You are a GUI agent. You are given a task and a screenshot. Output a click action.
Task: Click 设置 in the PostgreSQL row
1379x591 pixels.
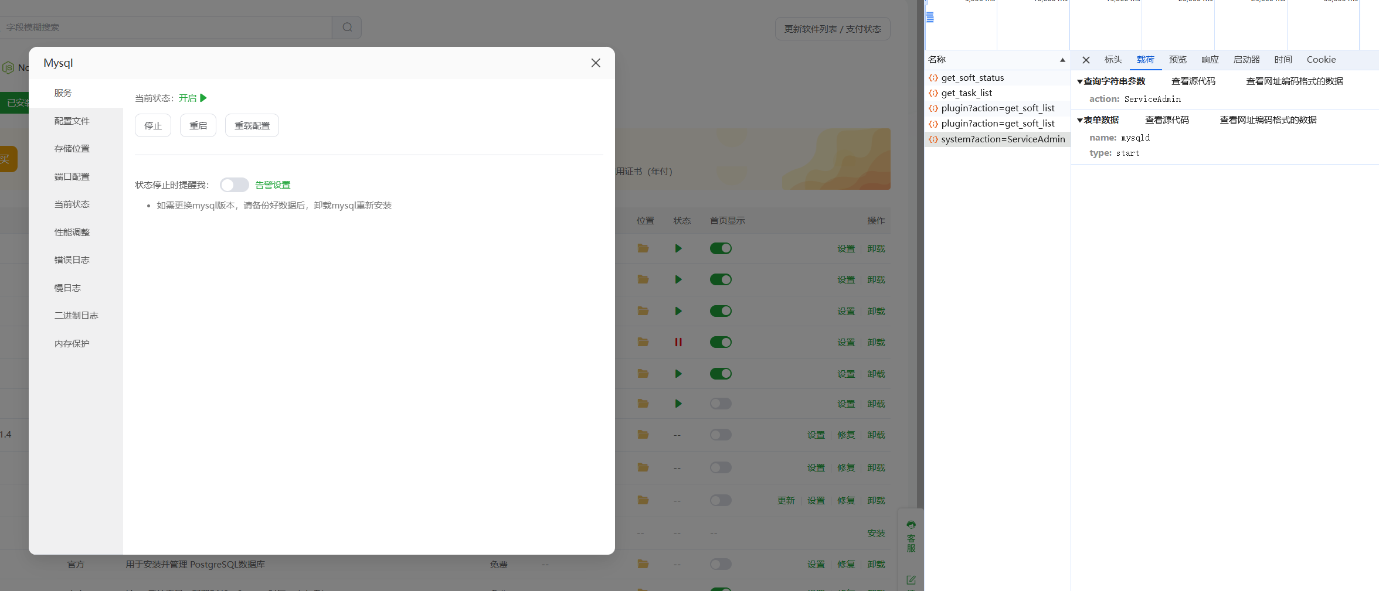816,565
